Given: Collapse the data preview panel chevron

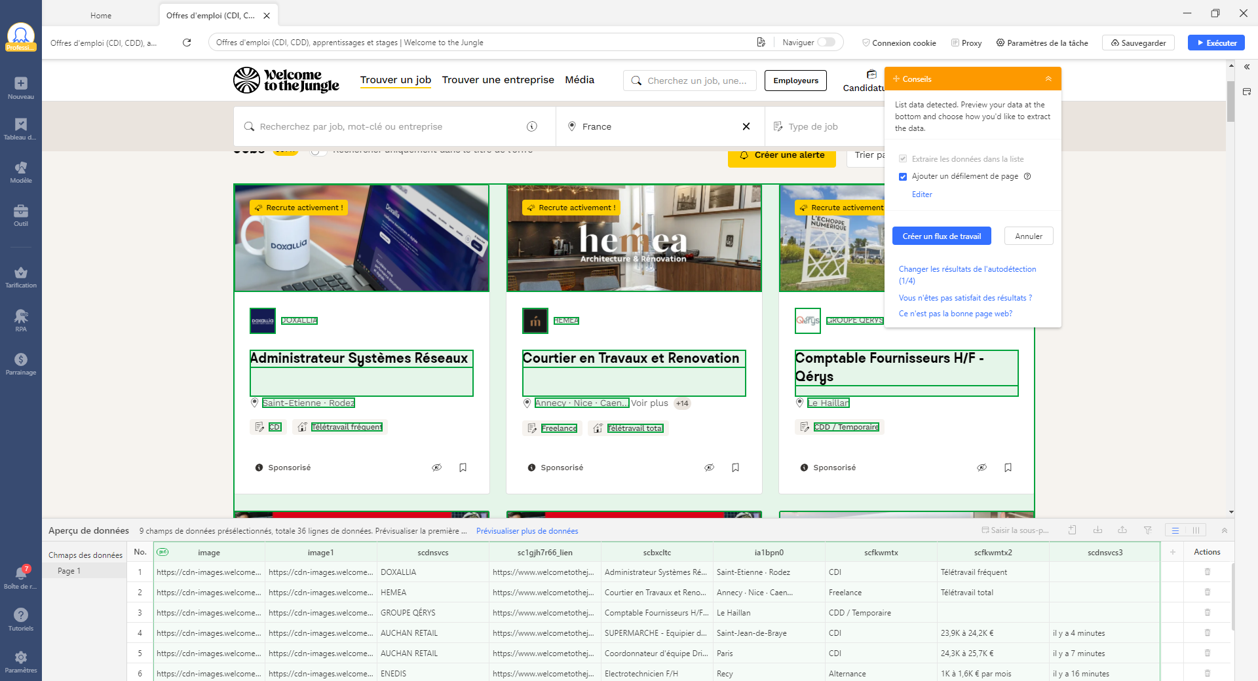Looking at the screenshot, I should [1224, 530].
